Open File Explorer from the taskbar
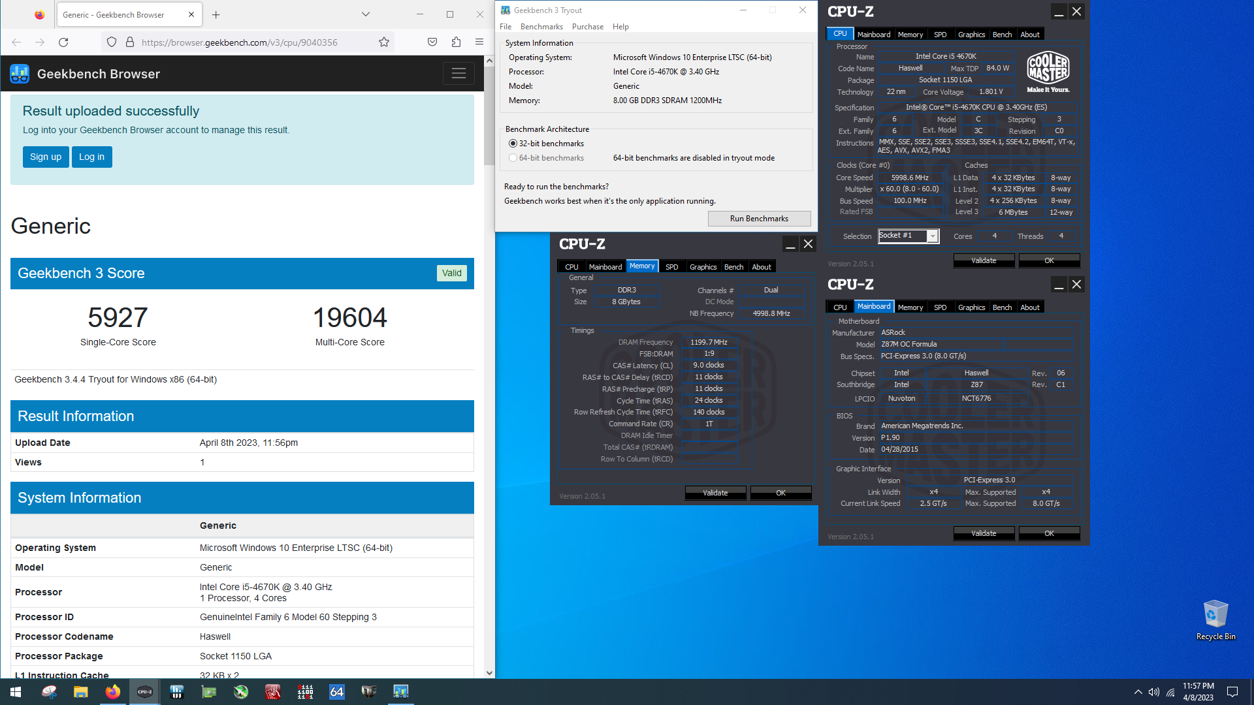Viewport: 1254px width, 705px height. 80,692
